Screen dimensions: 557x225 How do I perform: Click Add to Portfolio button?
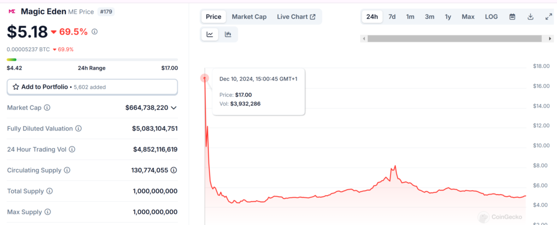[40, 86]
